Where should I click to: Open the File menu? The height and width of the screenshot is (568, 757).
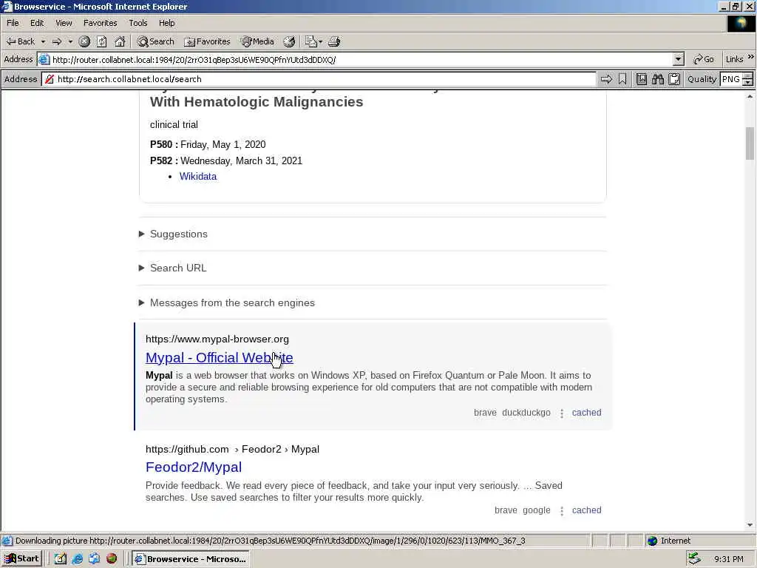click(x=13, y=23)
